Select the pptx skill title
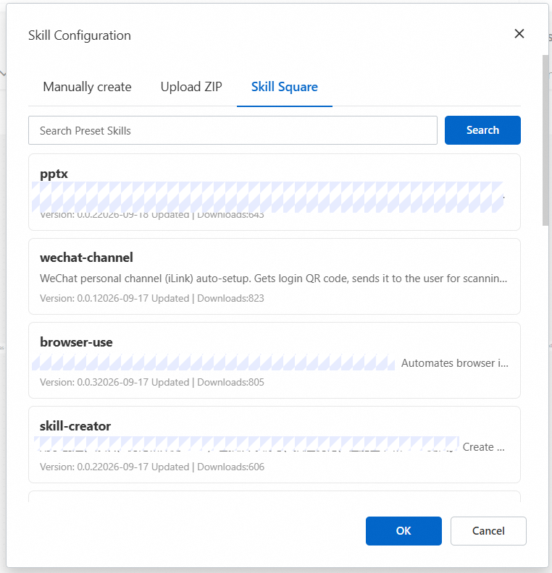Viewport: 552px width, 573px height. tap(54, 174)
